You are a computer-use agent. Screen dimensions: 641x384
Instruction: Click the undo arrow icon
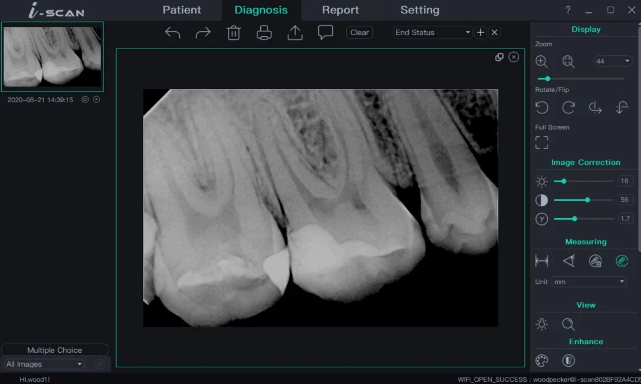click(173, 33)
